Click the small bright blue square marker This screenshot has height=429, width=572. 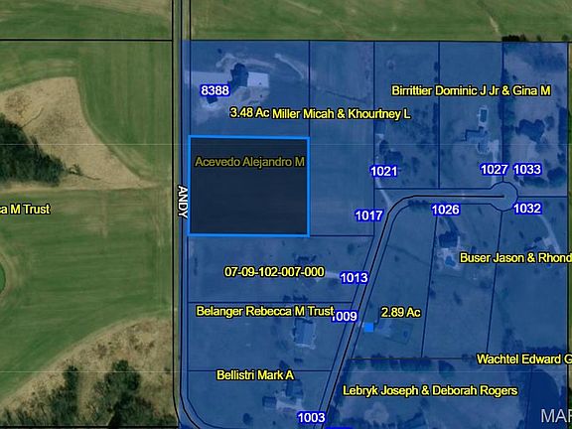(369, 328)
